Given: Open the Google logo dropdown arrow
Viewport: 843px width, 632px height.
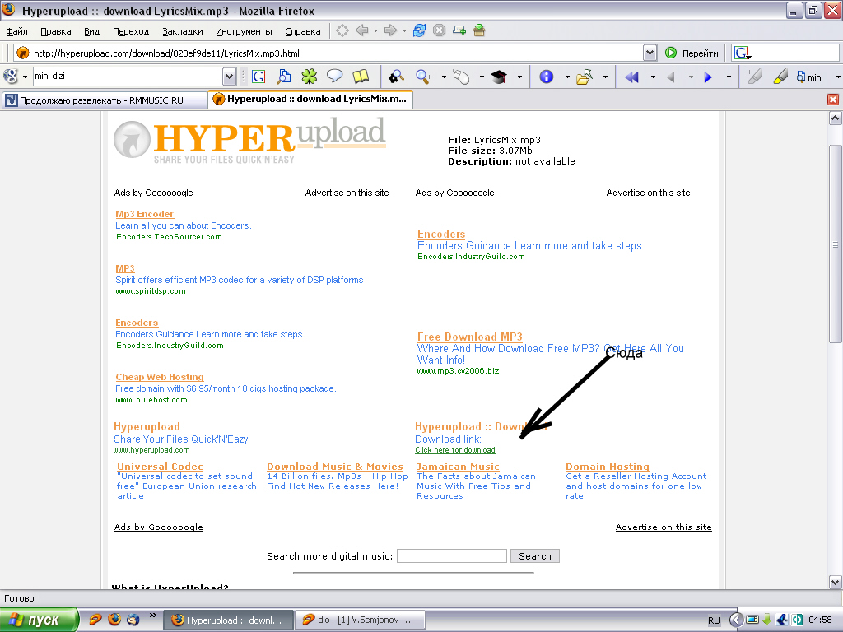Looking at the screenshot, I should (25, 77).
